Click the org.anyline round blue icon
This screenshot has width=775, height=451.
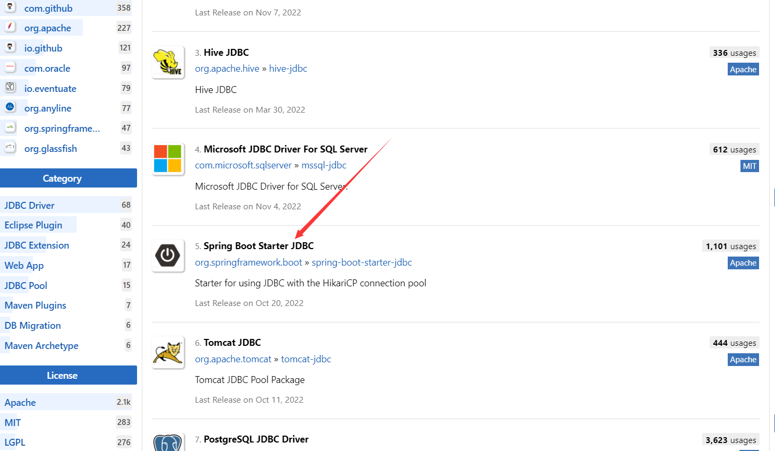[10, 107]
